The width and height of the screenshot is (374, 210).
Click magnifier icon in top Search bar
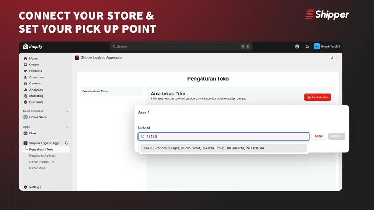(x=114, y=46)
